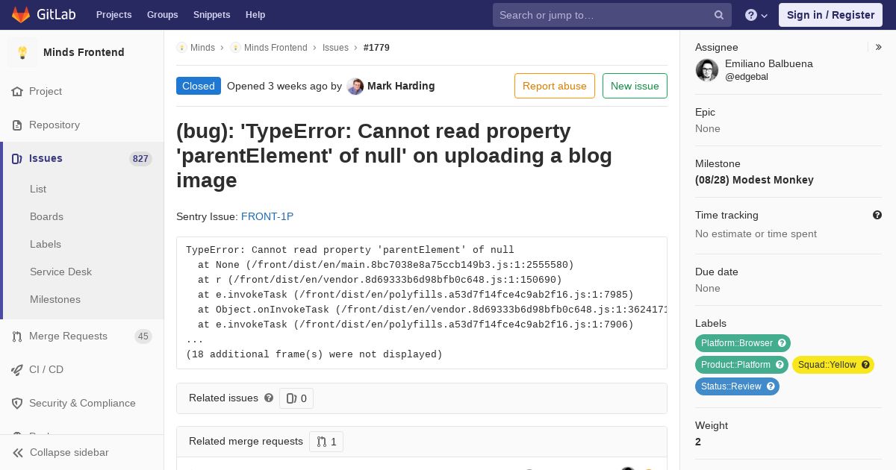Open Security & Compliance in sidebar
Viewport: 896px width, 470px height.
click(x=82, y=404)
